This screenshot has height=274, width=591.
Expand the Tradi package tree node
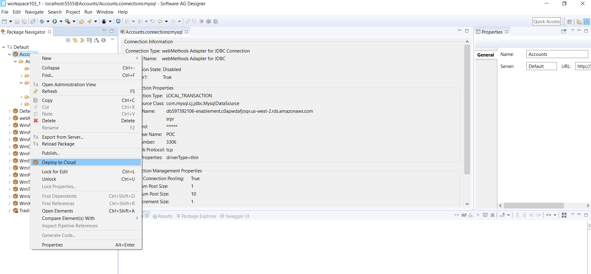[x=10, y=211]
